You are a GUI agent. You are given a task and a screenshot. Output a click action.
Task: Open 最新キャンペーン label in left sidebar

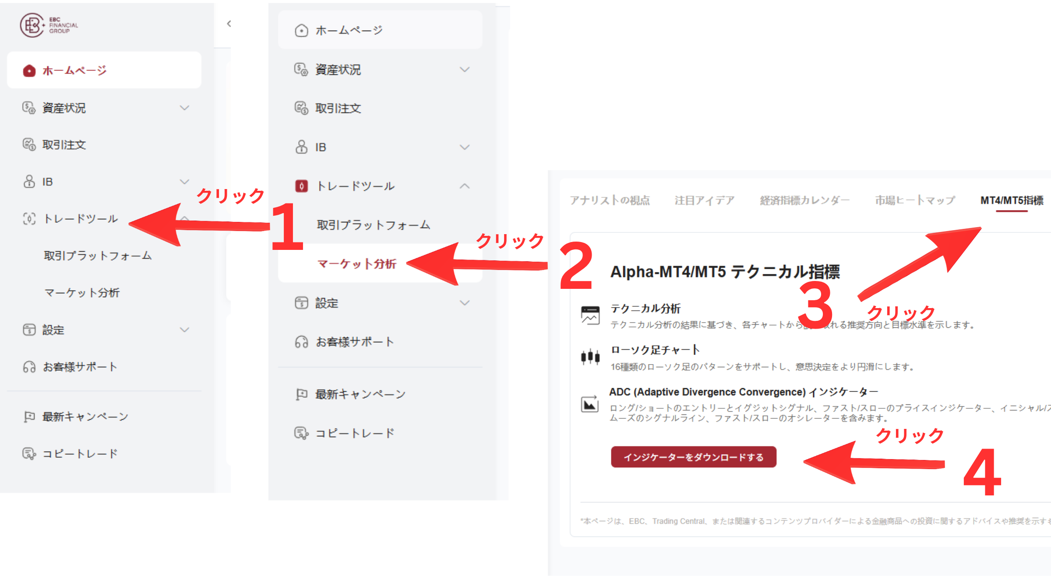tap(85, 417)
